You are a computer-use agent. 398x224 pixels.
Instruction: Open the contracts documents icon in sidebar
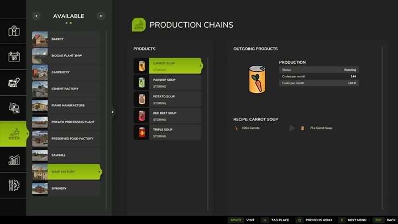click(14, 108)
